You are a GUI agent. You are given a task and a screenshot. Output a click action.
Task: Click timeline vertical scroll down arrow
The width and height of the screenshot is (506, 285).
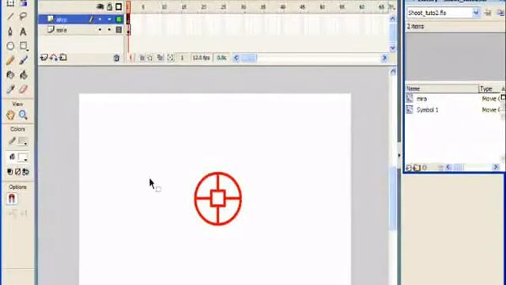[x=392, y=48]
